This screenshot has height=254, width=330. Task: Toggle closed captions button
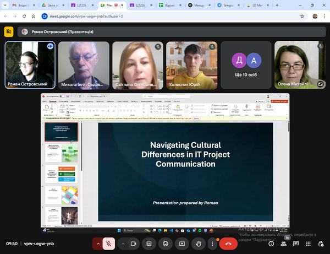pos(149,244)
